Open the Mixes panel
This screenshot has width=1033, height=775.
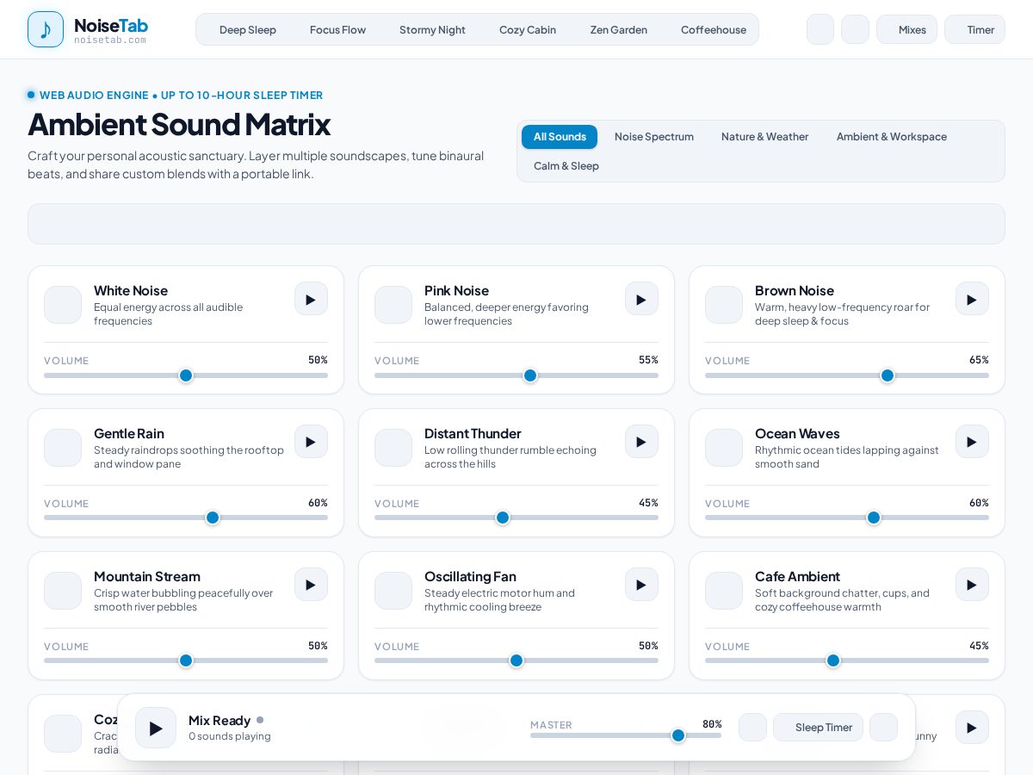point(906,29)
